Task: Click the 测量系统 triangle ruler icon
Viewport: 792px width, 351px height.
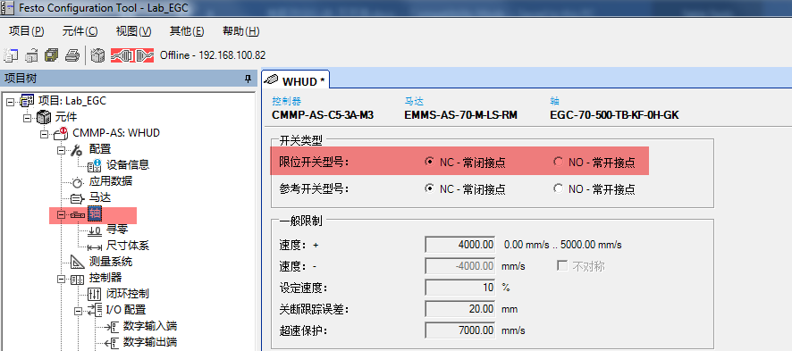Action: [78, 263]
